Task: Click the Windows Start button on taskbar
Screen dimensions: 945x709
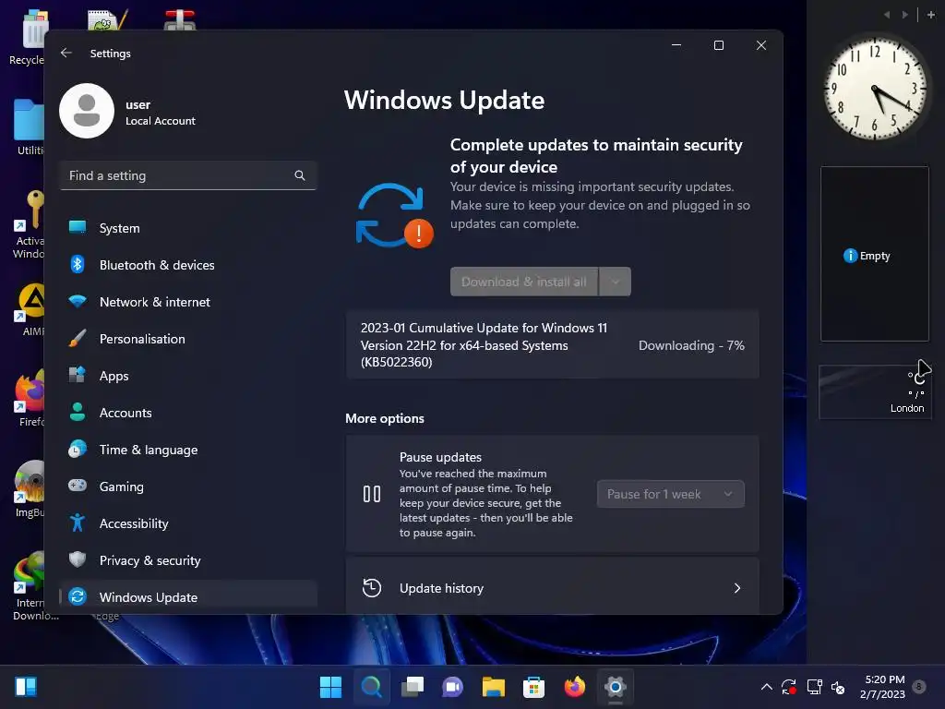Action: (x=330, y=687)
